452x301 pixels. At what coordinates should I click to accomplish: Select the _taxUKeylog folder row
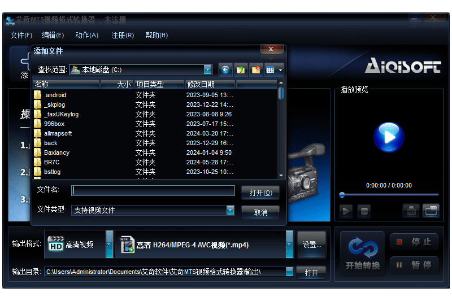coord(155,114)
